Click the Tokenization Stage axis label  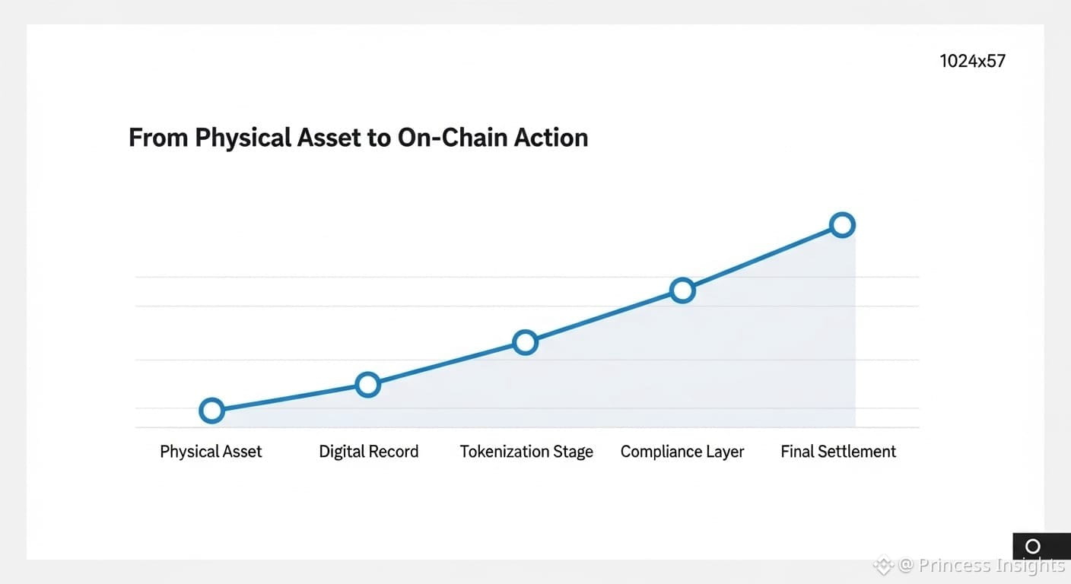coord(526,452)
